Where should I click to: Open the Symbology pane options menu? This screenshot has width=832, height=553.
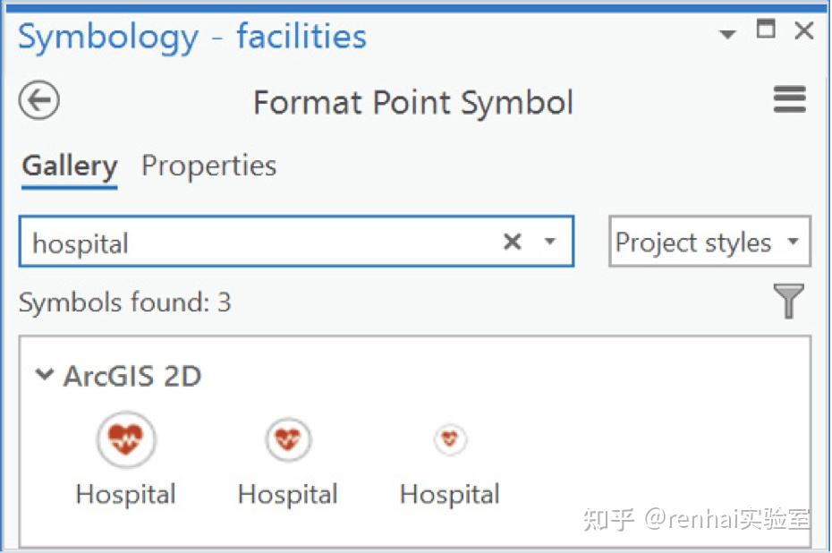click(789, 99)
